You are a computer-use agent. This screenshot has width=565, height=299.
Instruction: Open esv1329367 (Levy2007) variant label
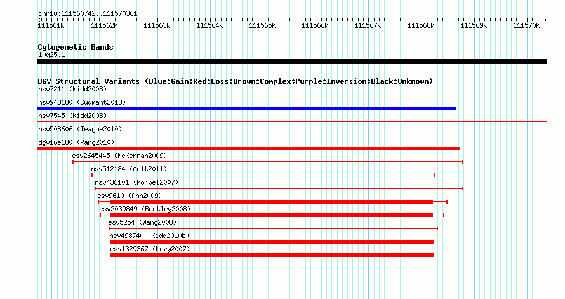(150, 249)
